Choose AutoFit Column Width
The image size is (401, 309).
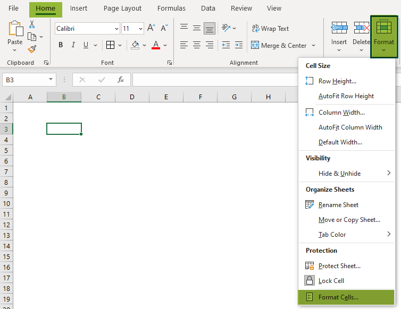pos(347,127)
